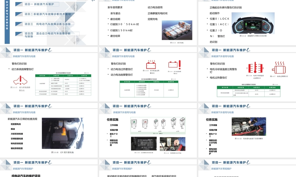Click the 正确掌握充电时间 text

click(x=157, y=13)
